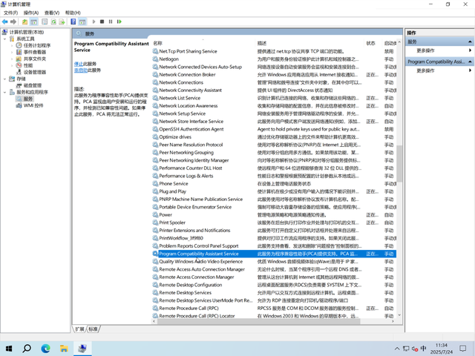Refresh the list with the green refresh icon
Image resolution: width=475 pixels, height=356 pixels.
coord(53,22)
